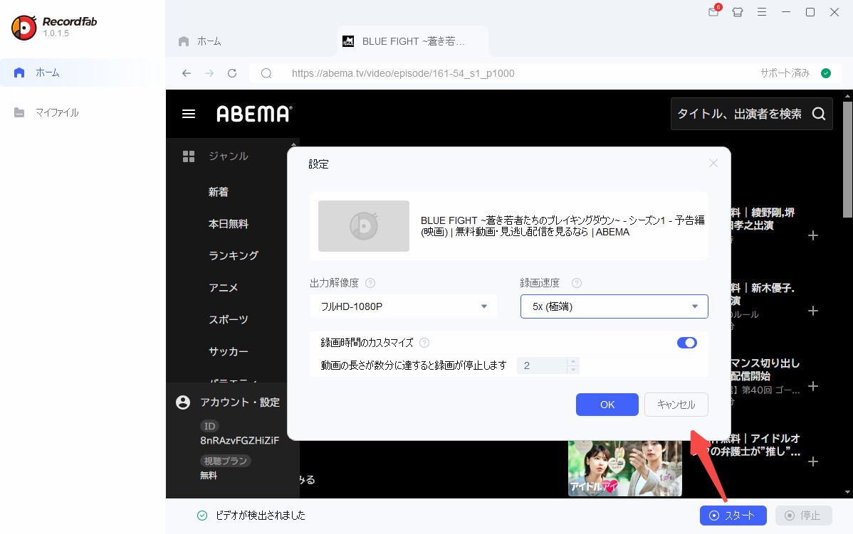Disable the 録画時間のカスタマイズ toggle
Image resolution: width=853 pixels, height=534 pixels.
[x=686, y=342]
